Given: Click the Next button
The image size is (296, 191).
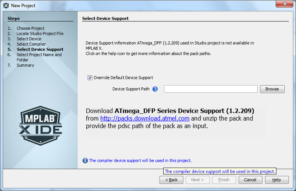Looking at the screenshot, I should pos(198,180).
